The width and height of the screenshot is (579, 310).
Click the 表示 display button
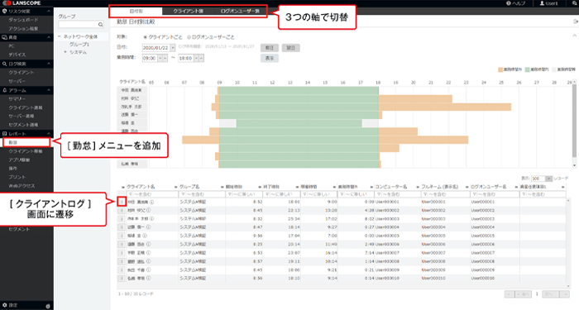point(270,59)
